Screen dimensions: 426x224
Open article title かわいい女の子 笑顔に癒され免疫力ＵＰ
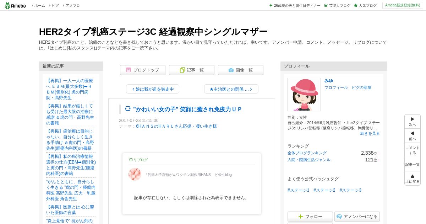coord(187,109)
